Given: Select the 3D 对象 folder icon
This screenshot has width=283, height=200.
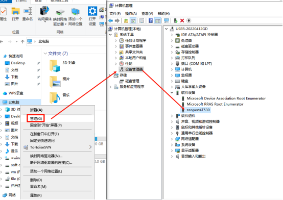Looking at the screenshot, I should (x=55, y=66).
